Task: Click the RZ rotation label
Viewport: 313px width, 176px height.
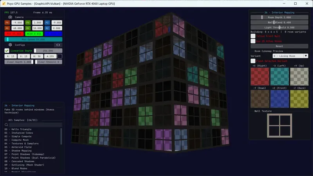Action: (47, 28)
